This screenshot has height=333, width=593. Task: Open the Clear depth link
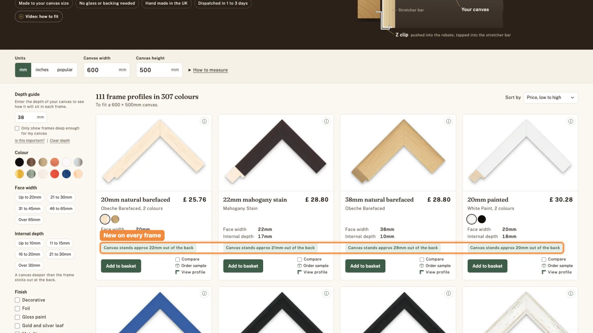[60, 141]
